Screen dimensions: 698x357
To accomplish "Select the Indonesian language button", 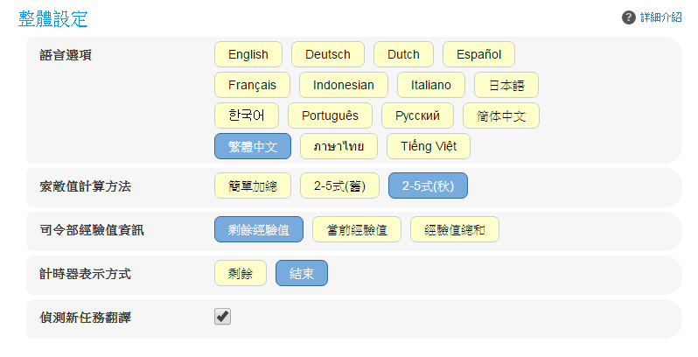I will (x=344, y=85).
